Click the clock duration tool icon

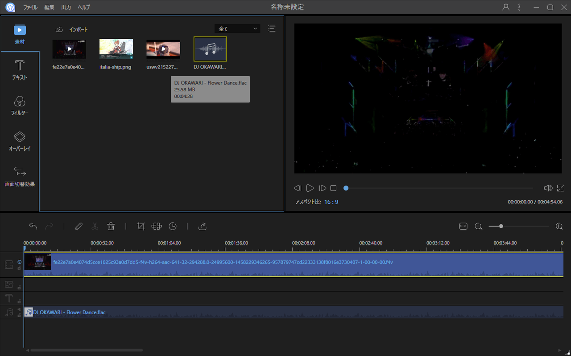173,226
